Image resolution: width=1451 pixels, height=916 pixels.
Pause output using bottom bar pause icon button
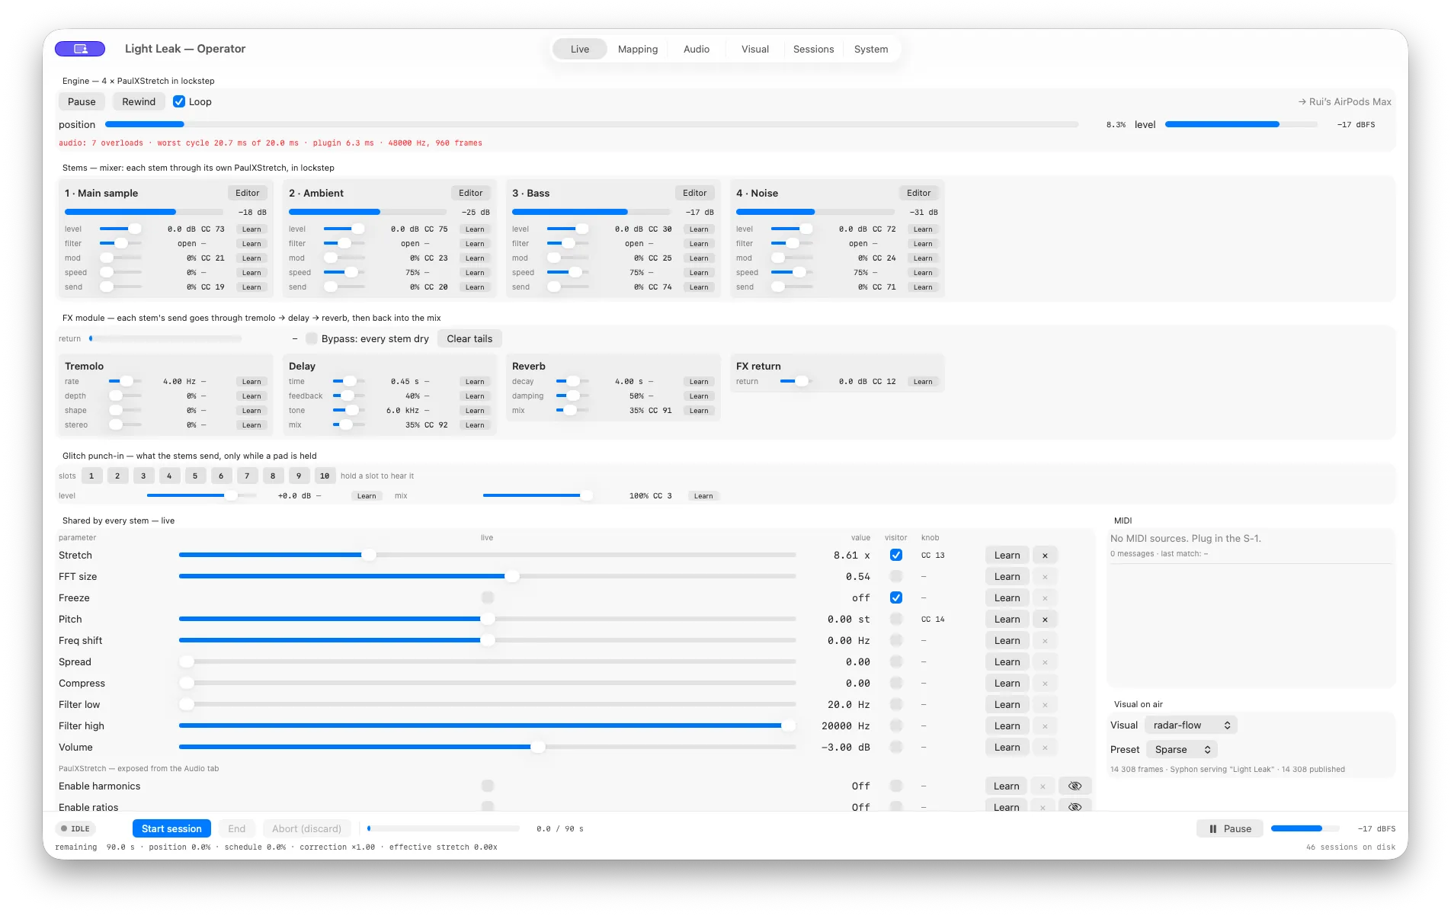click(1229, 829)
